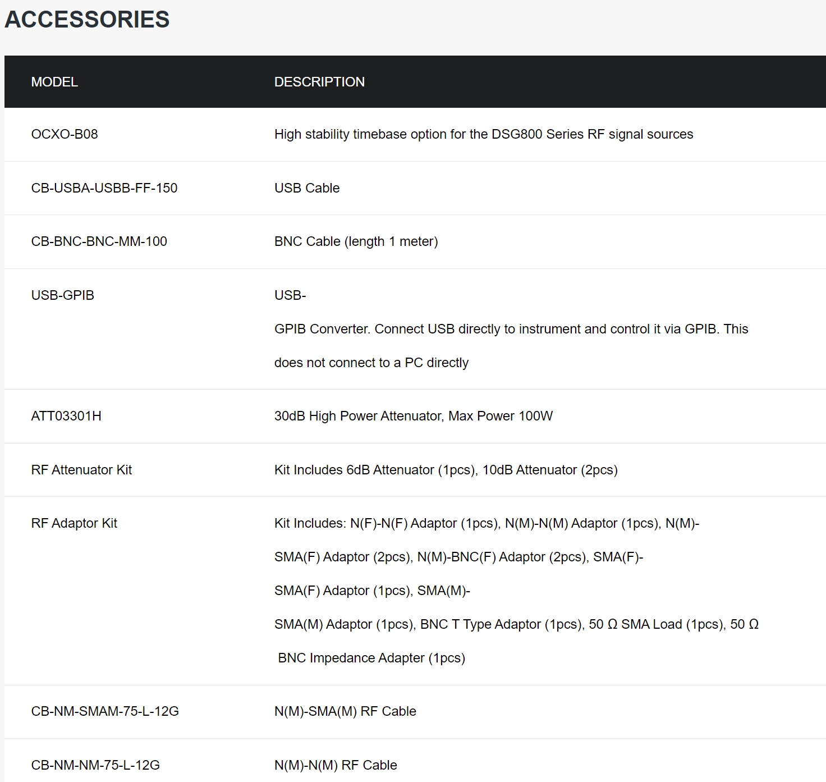
Task: Select the CB-BNC-BNC-MM-100 model entry
Action: pyautogui.click(x=99, y=241)
